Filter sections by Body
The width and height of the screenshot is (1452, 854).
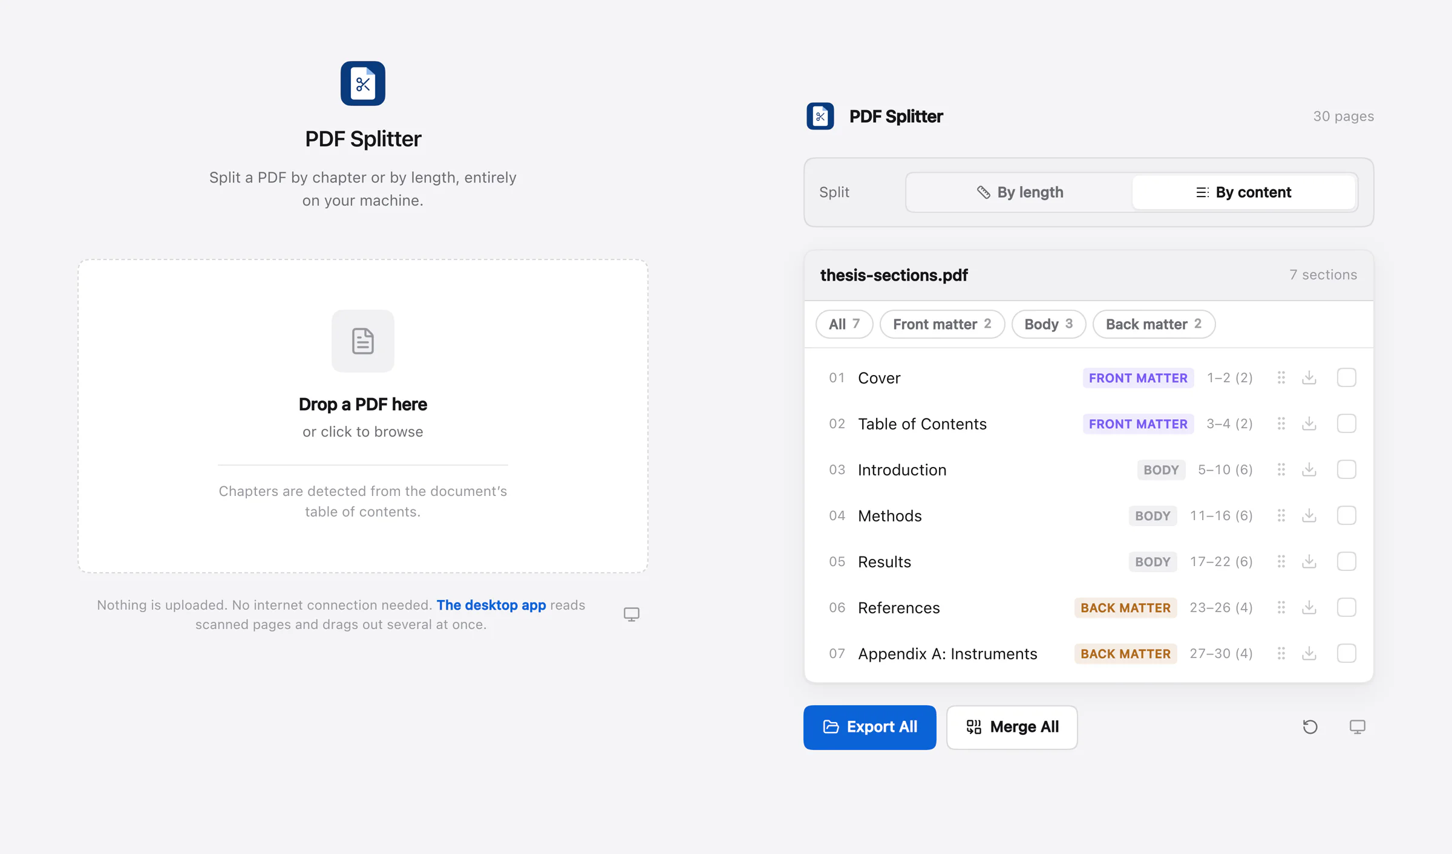(1048, 324)
